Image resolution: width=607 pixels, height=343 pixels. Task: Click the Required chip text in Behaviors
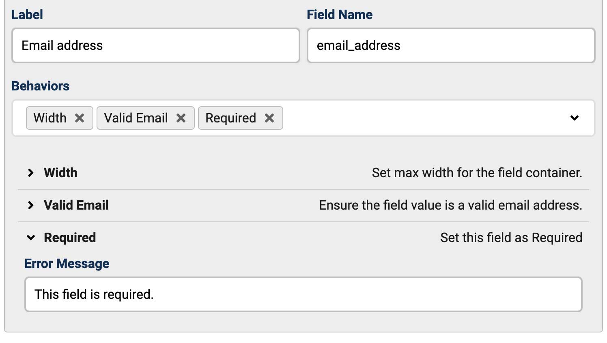[230, 118]
